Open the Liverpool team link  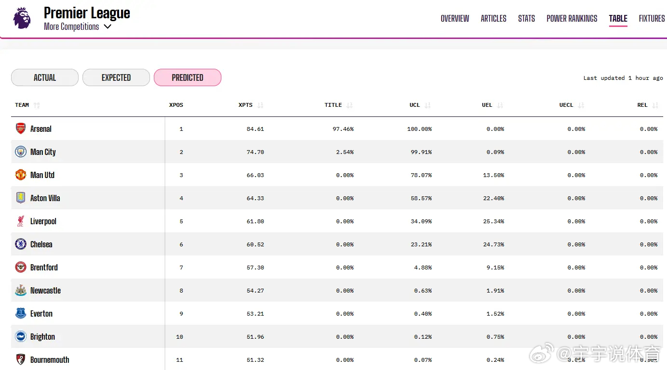click(x=43, y=221)
